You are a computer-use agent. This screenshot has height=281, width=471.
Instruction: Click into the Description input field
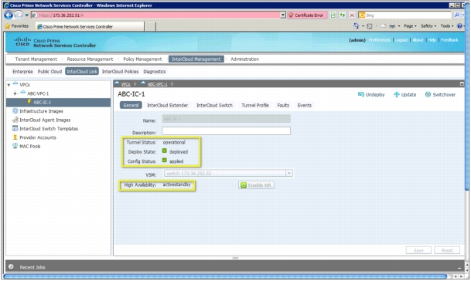226,130
